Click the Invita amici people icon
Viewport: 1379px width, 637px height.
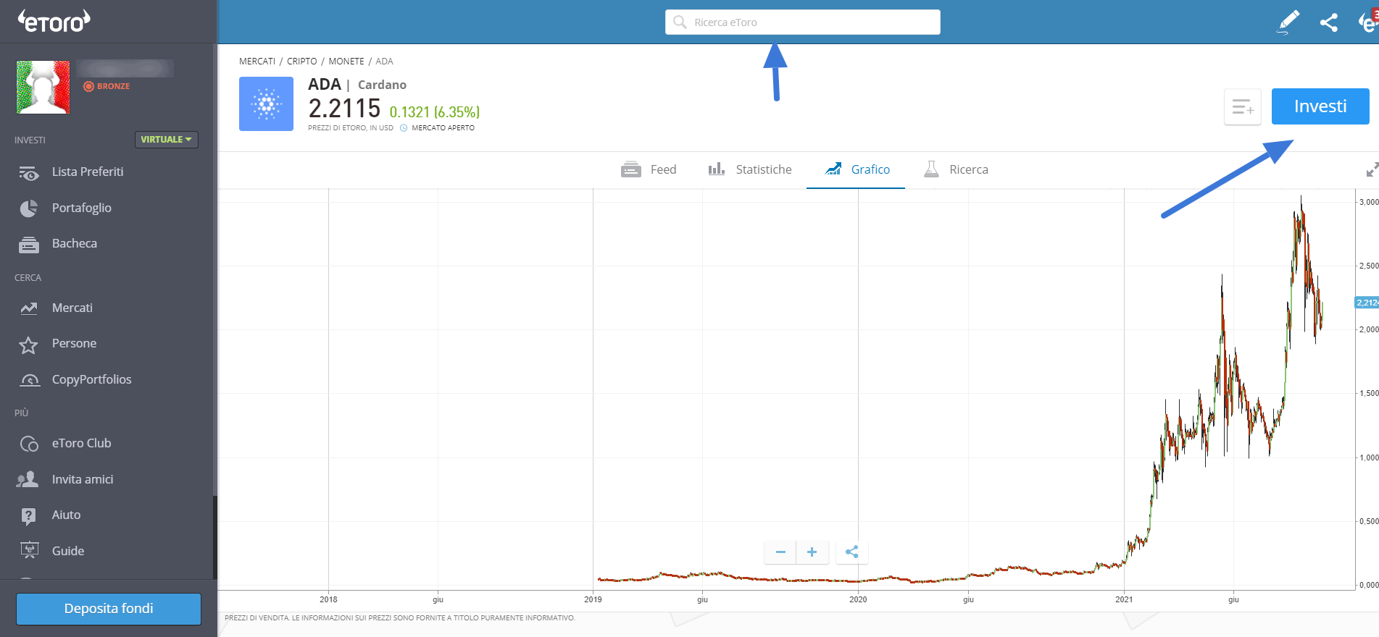click(28, 479)
